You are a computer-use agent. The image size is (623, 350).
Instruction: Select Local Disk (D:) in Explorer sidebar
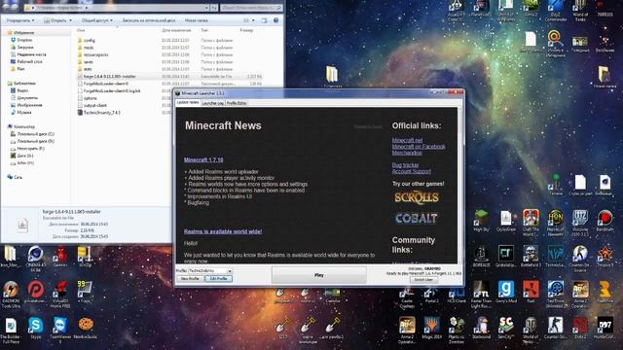pos(35,141)
